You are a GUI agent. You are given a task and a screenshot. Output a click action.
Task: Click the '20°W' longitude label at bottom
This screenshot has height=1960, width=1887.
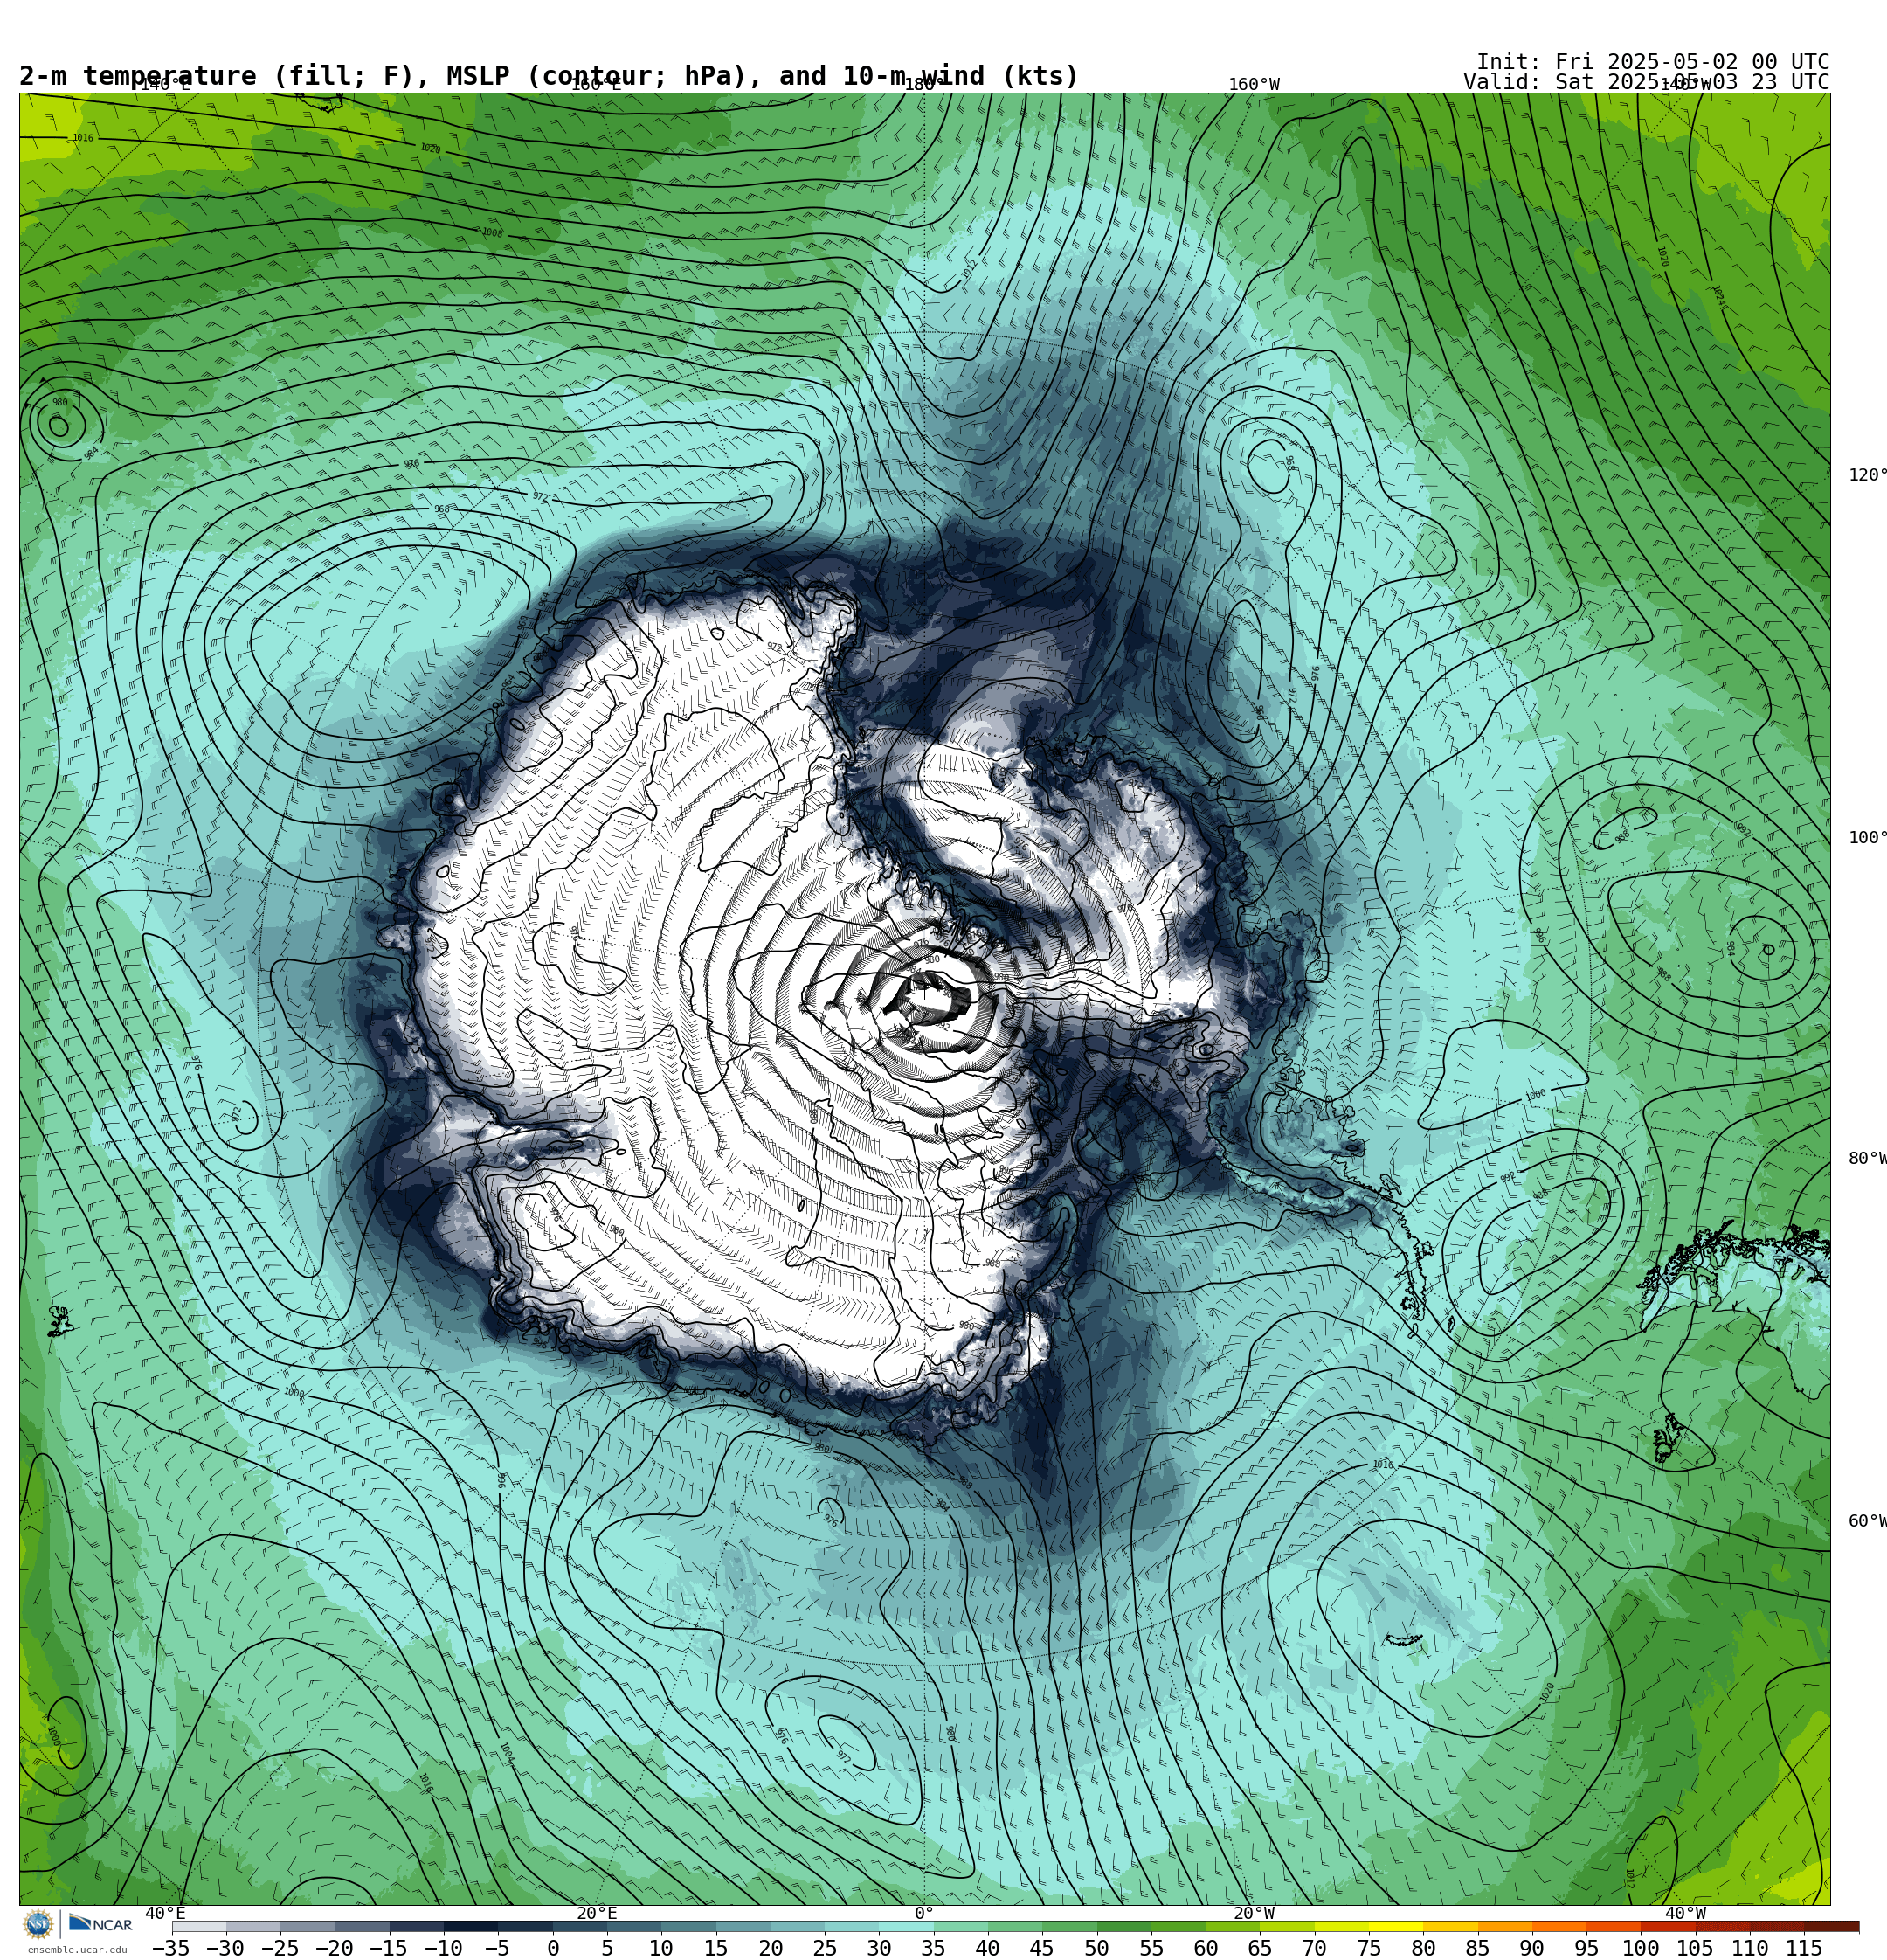tap(1254, 1913)
